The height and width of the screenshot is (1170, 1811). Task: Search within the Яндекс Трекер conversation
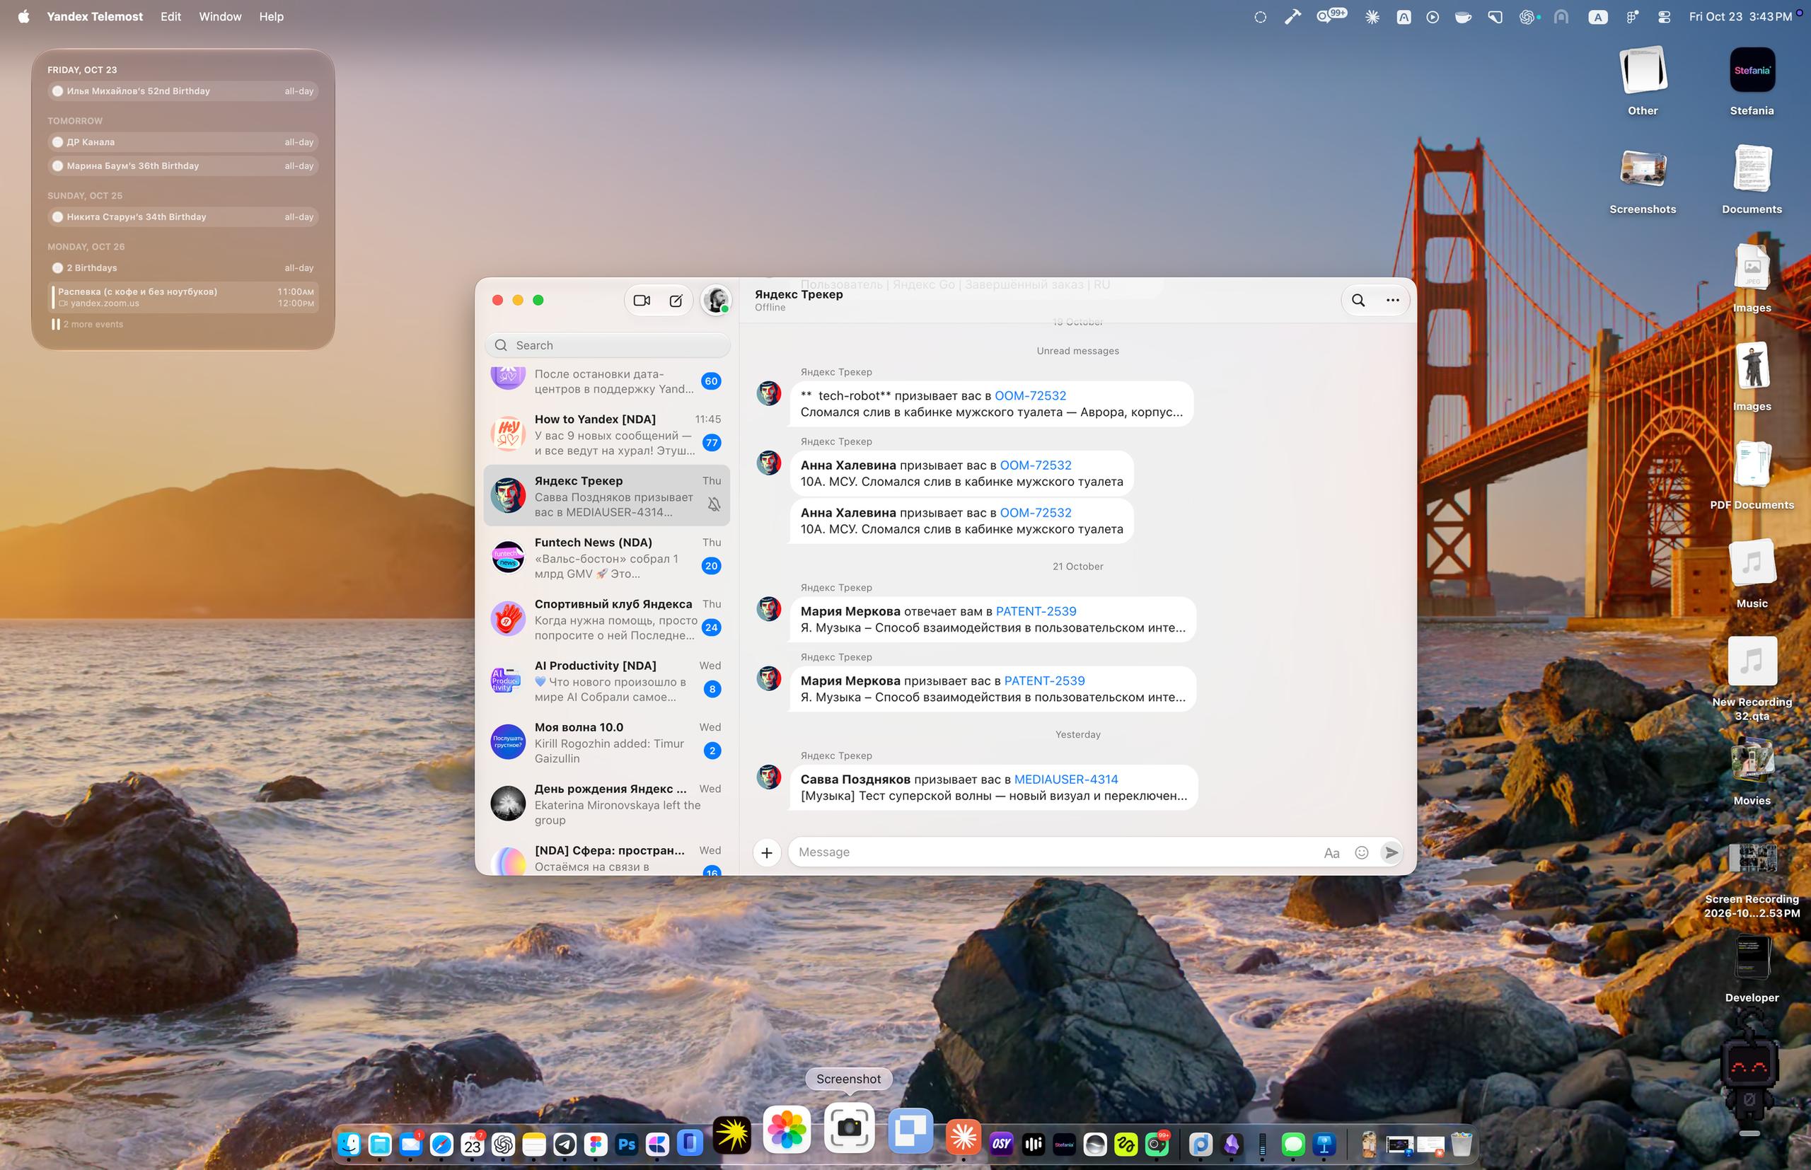click(1358, 300)
